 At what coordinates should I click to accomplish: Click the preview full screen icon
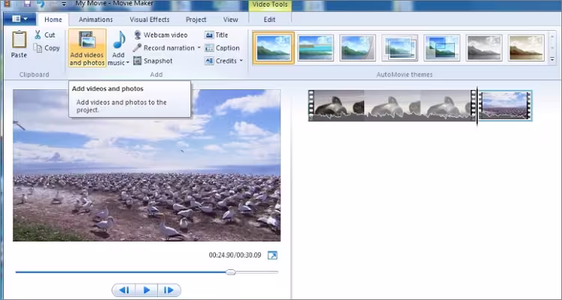(273, 256)
